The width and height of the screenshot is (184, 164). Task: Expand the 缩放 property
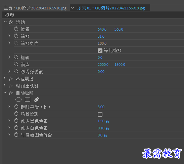click(9, 36)
